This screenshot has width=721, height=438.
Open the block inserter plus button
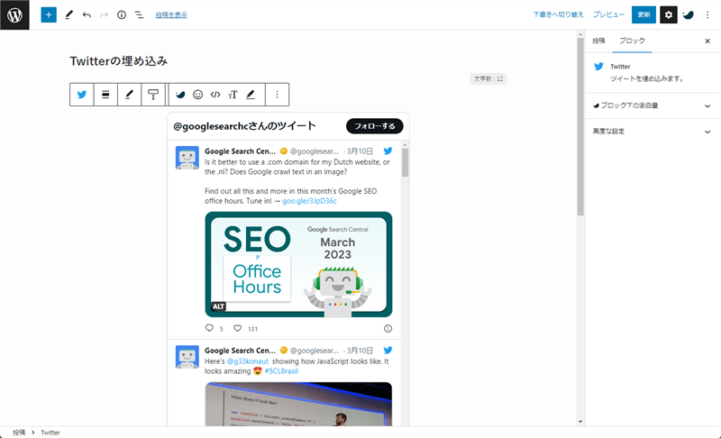(49, 14)
